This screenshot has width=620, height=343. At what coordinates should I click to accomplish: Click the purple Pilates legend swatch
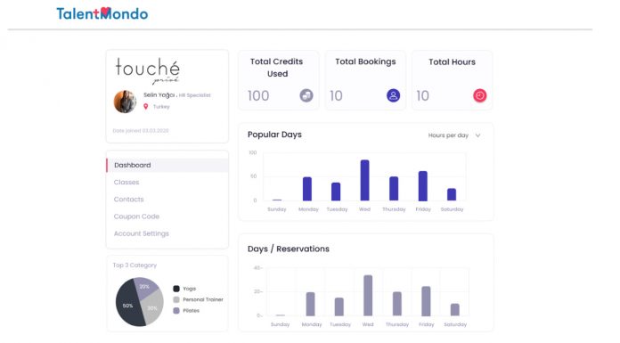(x=176, y=311)
